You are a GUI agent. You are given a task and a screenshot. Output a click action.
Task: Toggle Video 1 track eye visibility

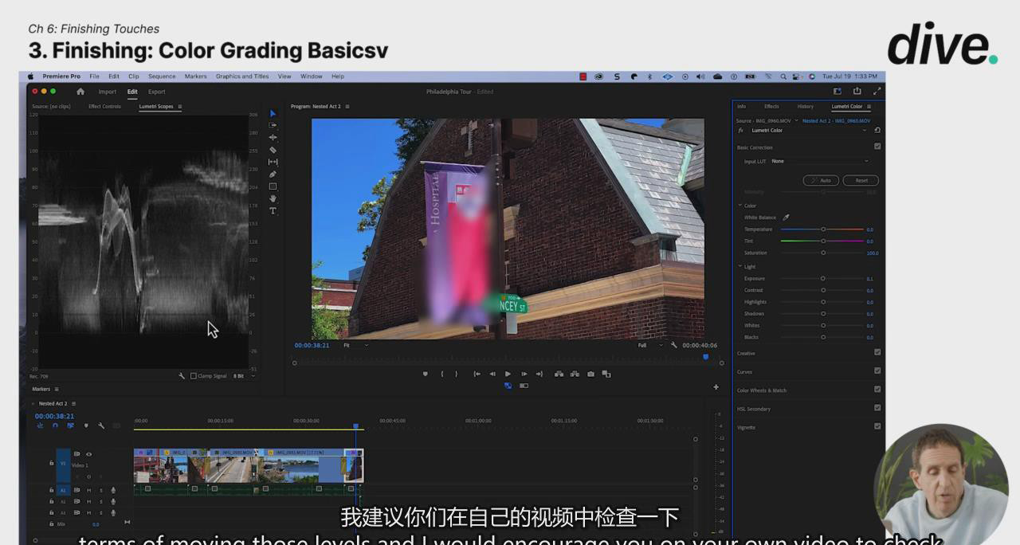click(88, 454)
